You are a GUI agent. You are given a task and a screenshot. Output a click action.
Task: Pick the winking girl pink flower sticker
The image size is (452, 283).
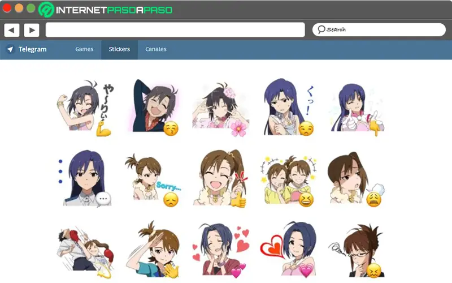pos(220,109)
